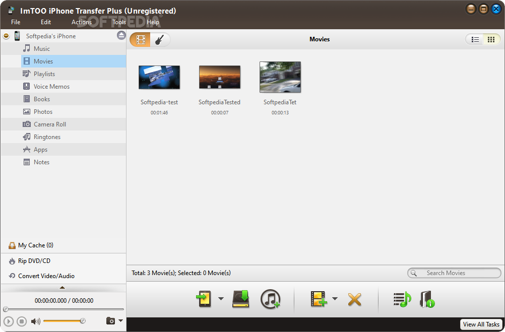This screenshot has height=332, width=505.
Task: Collapse the player panel with the arrow
Action: 62,288
